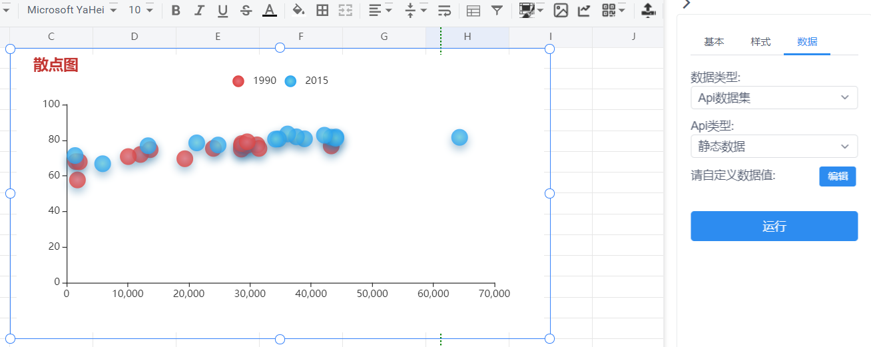This screenshot has height=347, width=871.
Task: Click the insert chart icon
Action: (x=584, y=10)
